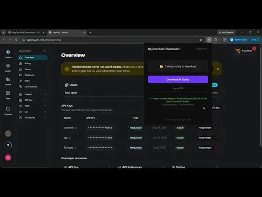
Task: Open Ask Rhys assistant
Action: pyautogui.click(x=244, y=51)
